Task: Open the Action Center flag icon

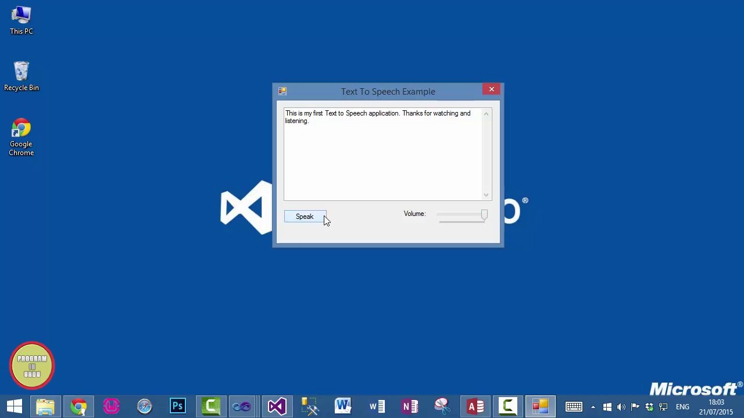Action: click(635, 407)
